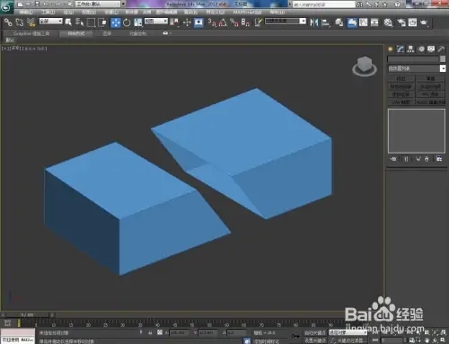
Task: Toggle 3D Snaps on the main toolbar
Action: [x=212, y=22]
